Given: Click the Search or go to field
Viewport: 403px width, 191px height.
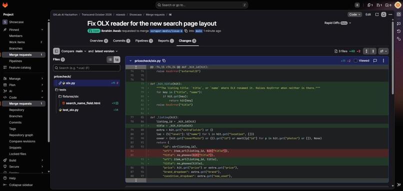Looking at the screenshot, I should pyautogui.click(x=202, y=5).
